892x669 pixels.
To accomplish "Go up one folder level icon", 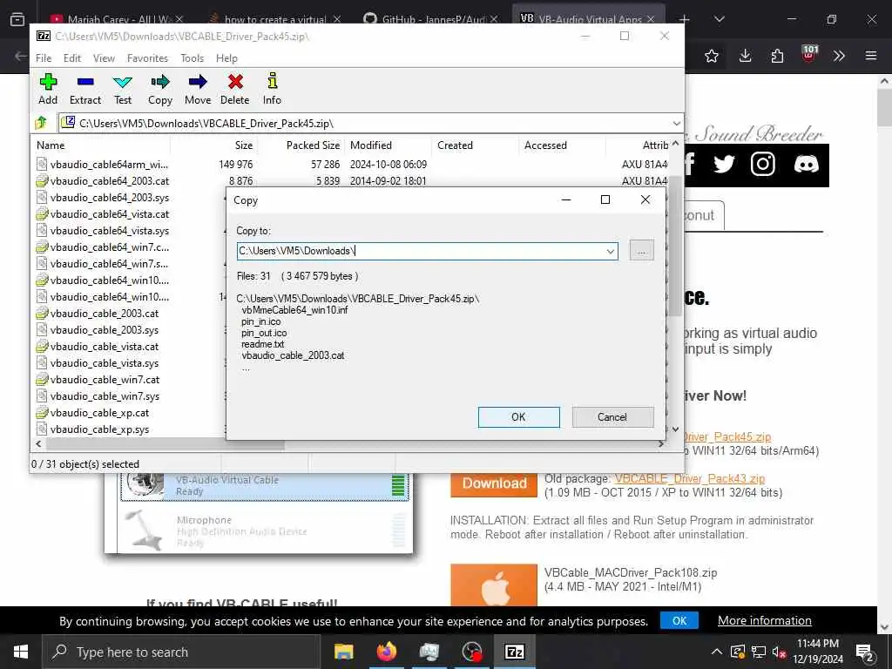I will click(41, 122).
